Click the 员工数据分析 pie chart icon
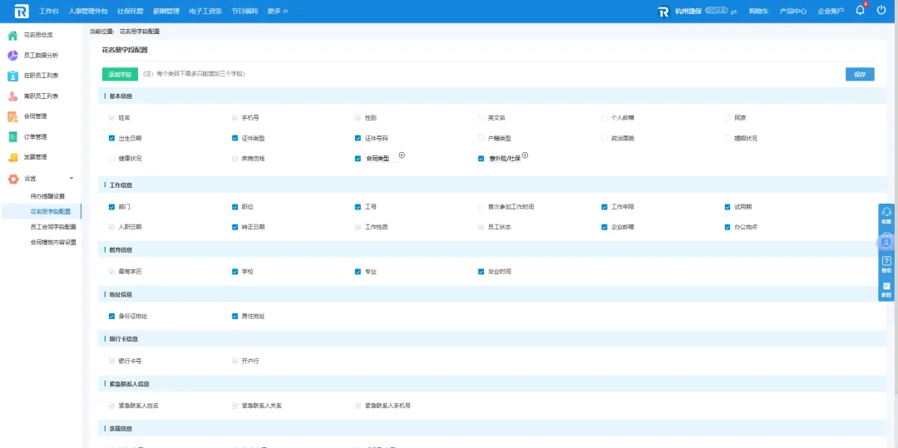898x448 pixels. click(x=12, y=56)
